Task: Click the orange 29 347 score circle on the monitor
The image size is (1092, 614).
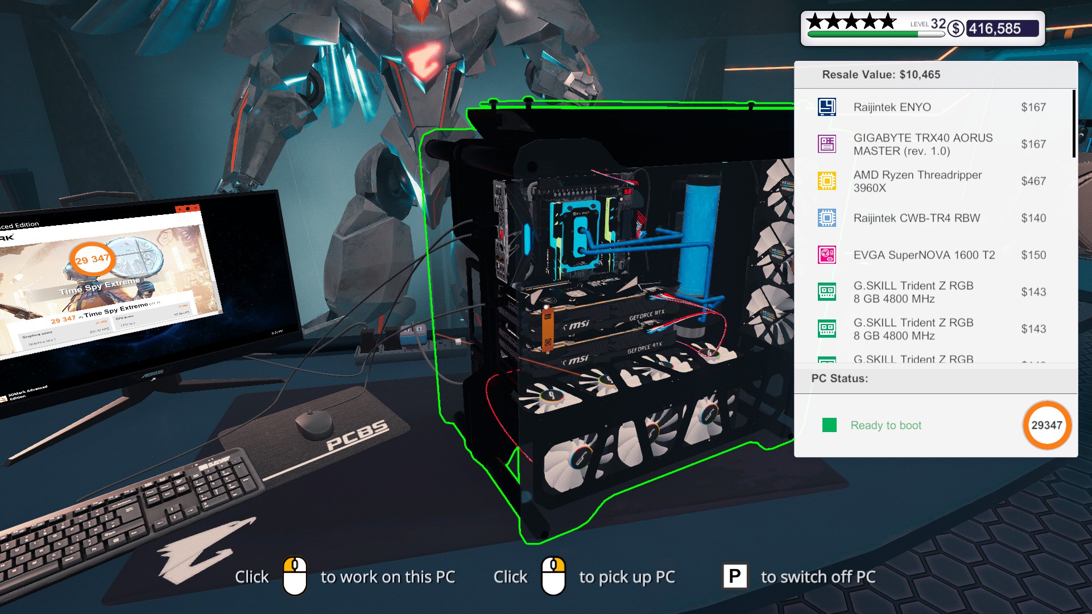Action: [x=92, y=260]
